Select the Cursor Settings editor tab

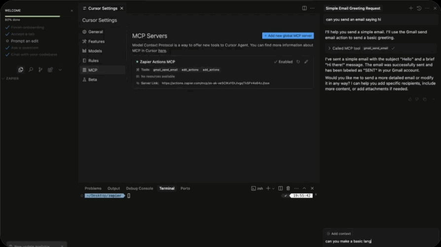click(103, 8)
